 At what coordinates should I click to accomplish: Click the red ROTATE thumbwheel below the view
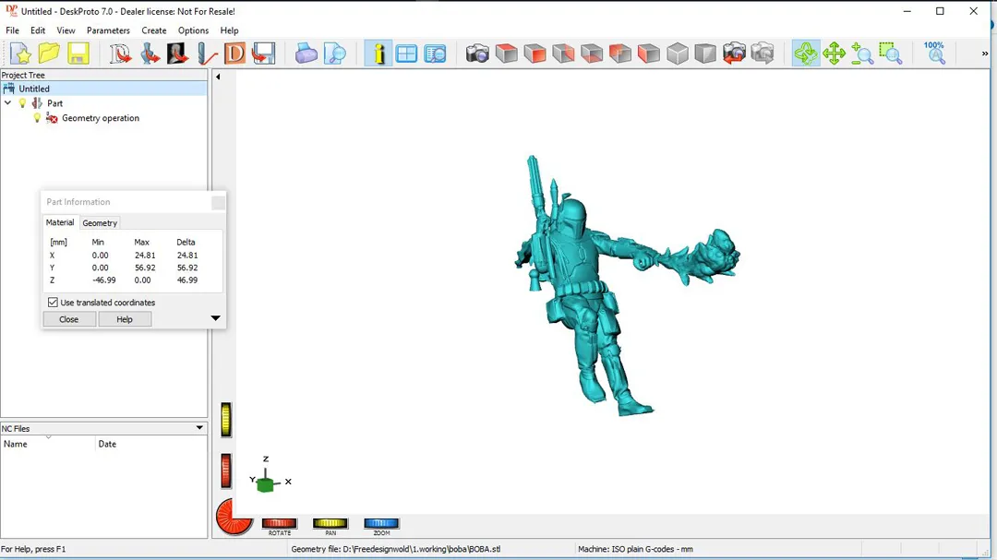tap(279, 523)
